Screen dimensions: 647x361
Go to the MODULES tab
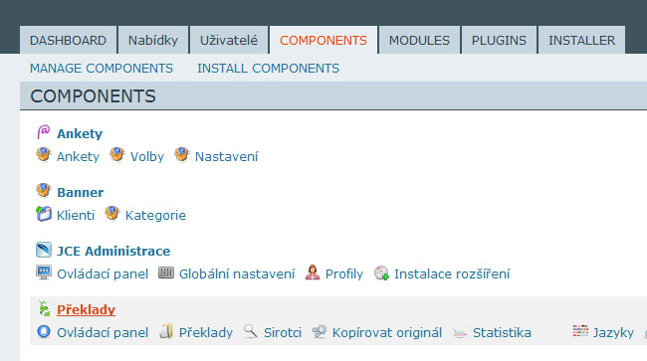(x=419, y=41)
